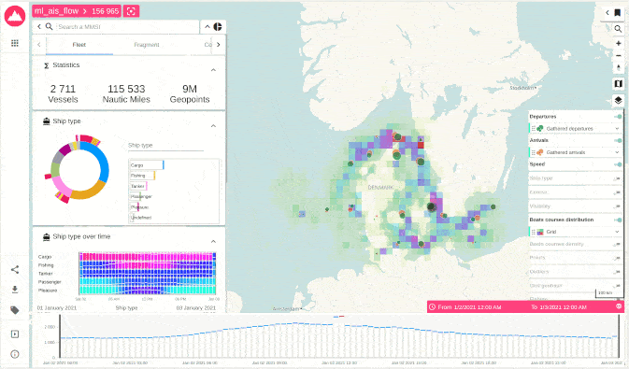Enable the Ship type layer toggle
Screen dimensions: 629x369
click(618, 178)
